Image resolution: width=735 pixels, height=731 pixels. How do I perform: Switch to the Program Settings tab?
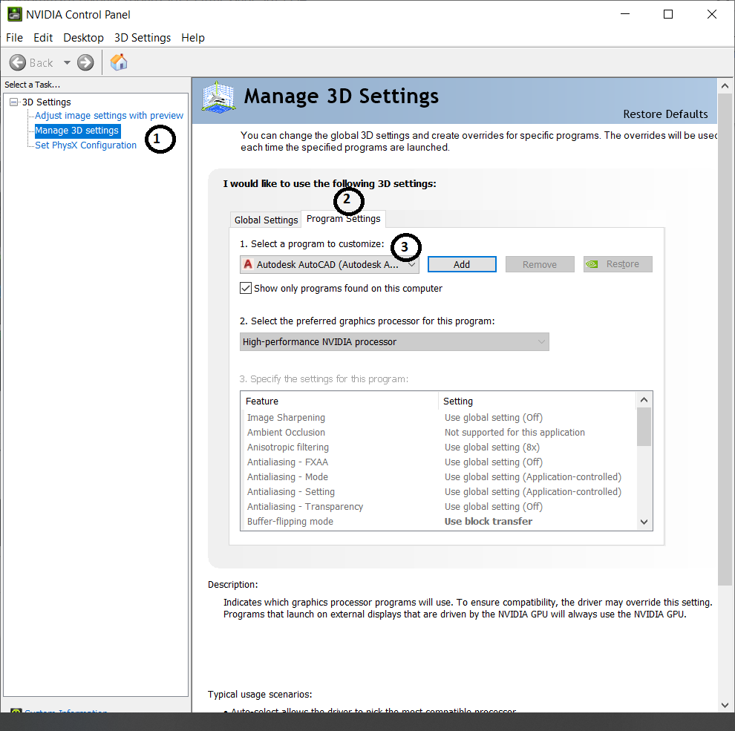pos(343,219)
